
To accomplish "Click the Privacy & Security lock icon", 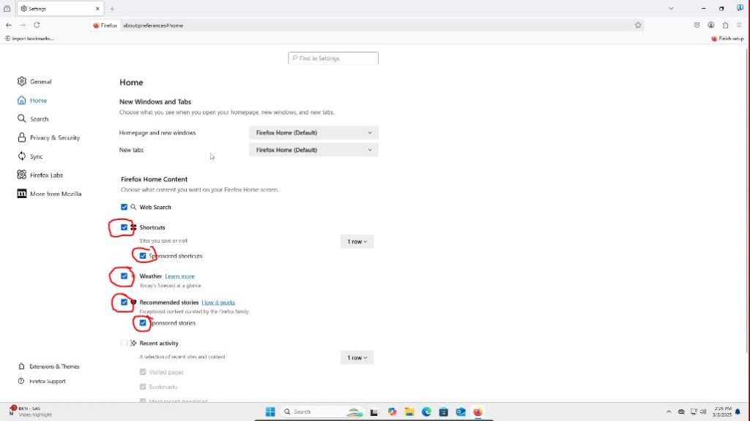I will (21, 137).
